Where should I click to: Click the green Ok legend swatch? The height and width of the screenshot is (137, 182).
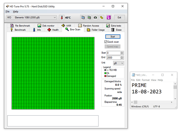pyautogui.click(x=105, y=73)
